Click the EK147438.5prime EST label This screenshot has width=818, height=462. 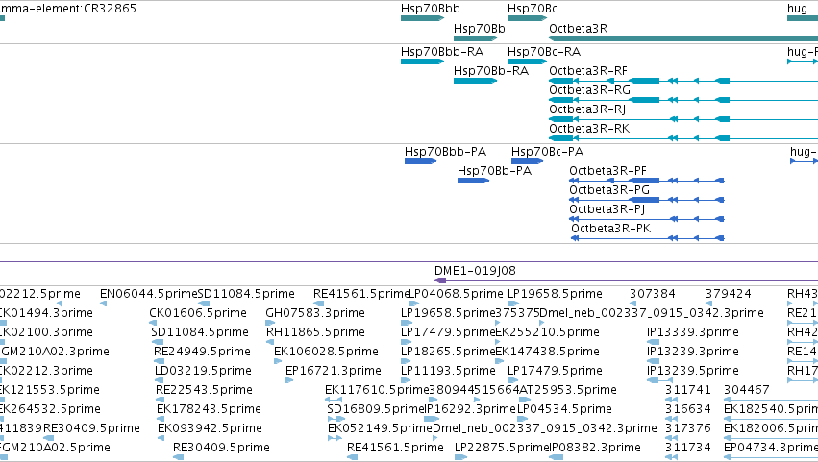pyautogui.click(x=547, y=352)
